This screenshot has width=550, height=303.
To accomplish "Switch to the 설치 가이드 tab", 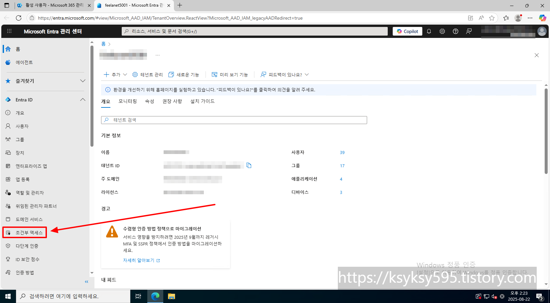I will point(203,101).
